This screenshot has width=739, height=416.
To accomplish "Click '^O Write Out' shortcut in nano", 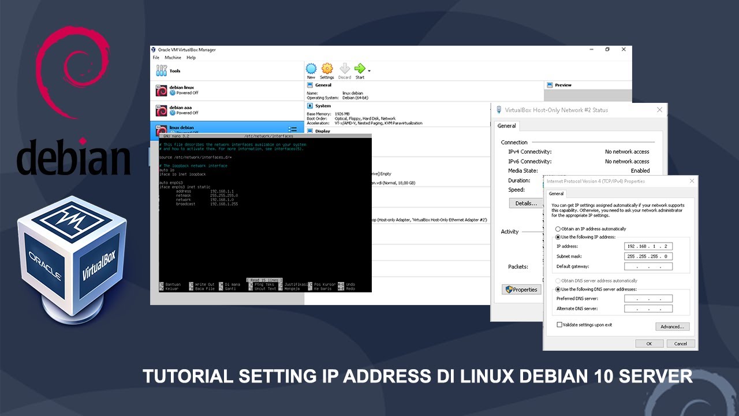I will (202, 284).
